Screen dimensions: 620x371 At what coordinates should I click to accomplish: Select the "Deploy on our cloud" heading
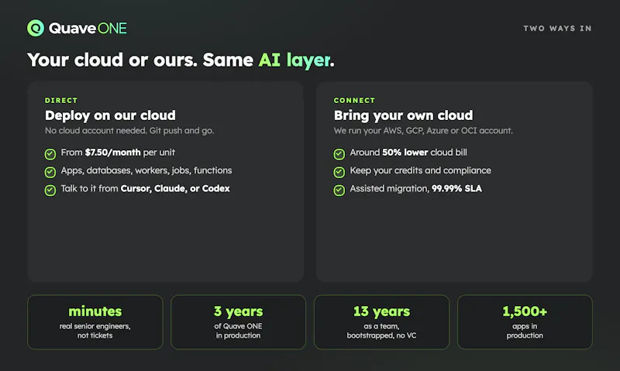[x=110, y=115]
